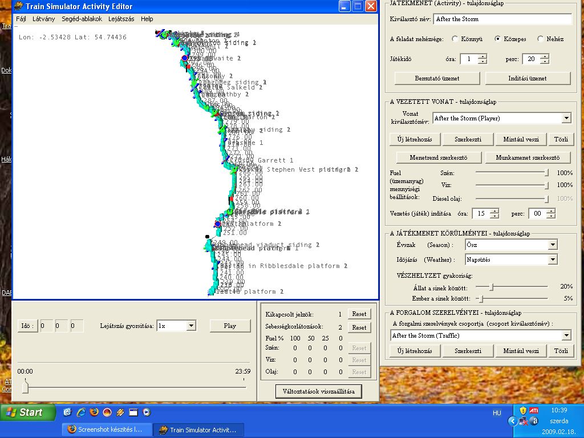This screenshot has width=584, height=438.
Task: Click the Bemutató üzenet button
Action: pos(437,78)
